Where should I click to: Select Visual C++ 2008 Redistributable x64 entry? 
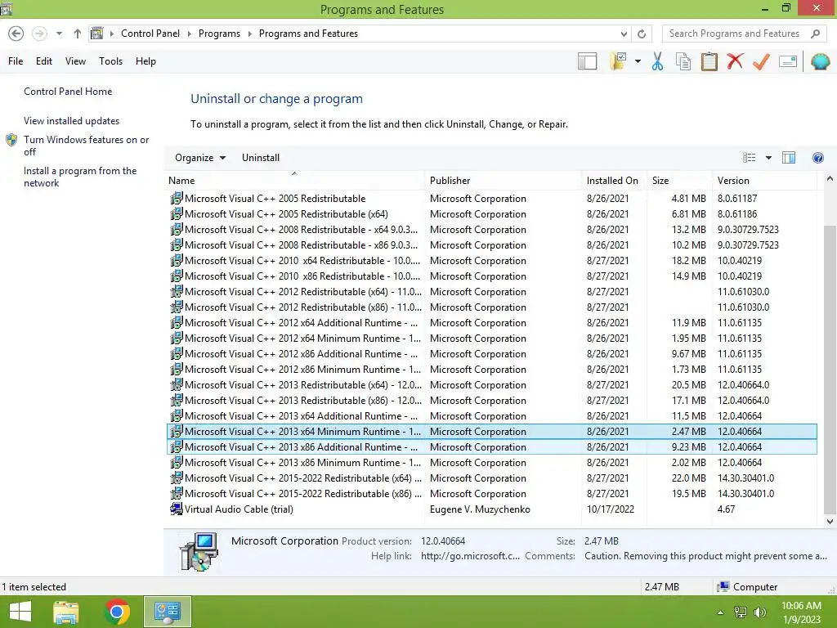point(491,230)
